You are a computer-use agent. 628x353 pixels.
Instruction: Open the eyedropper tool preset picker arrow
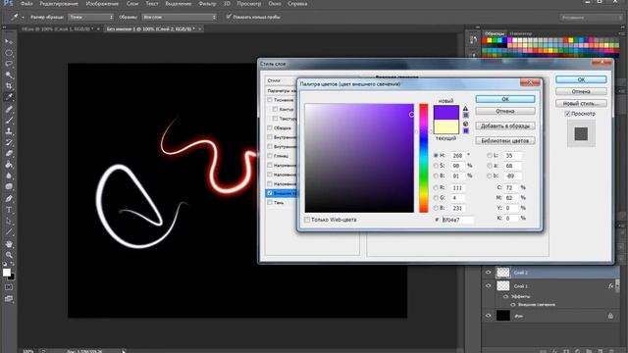(23, 18)
